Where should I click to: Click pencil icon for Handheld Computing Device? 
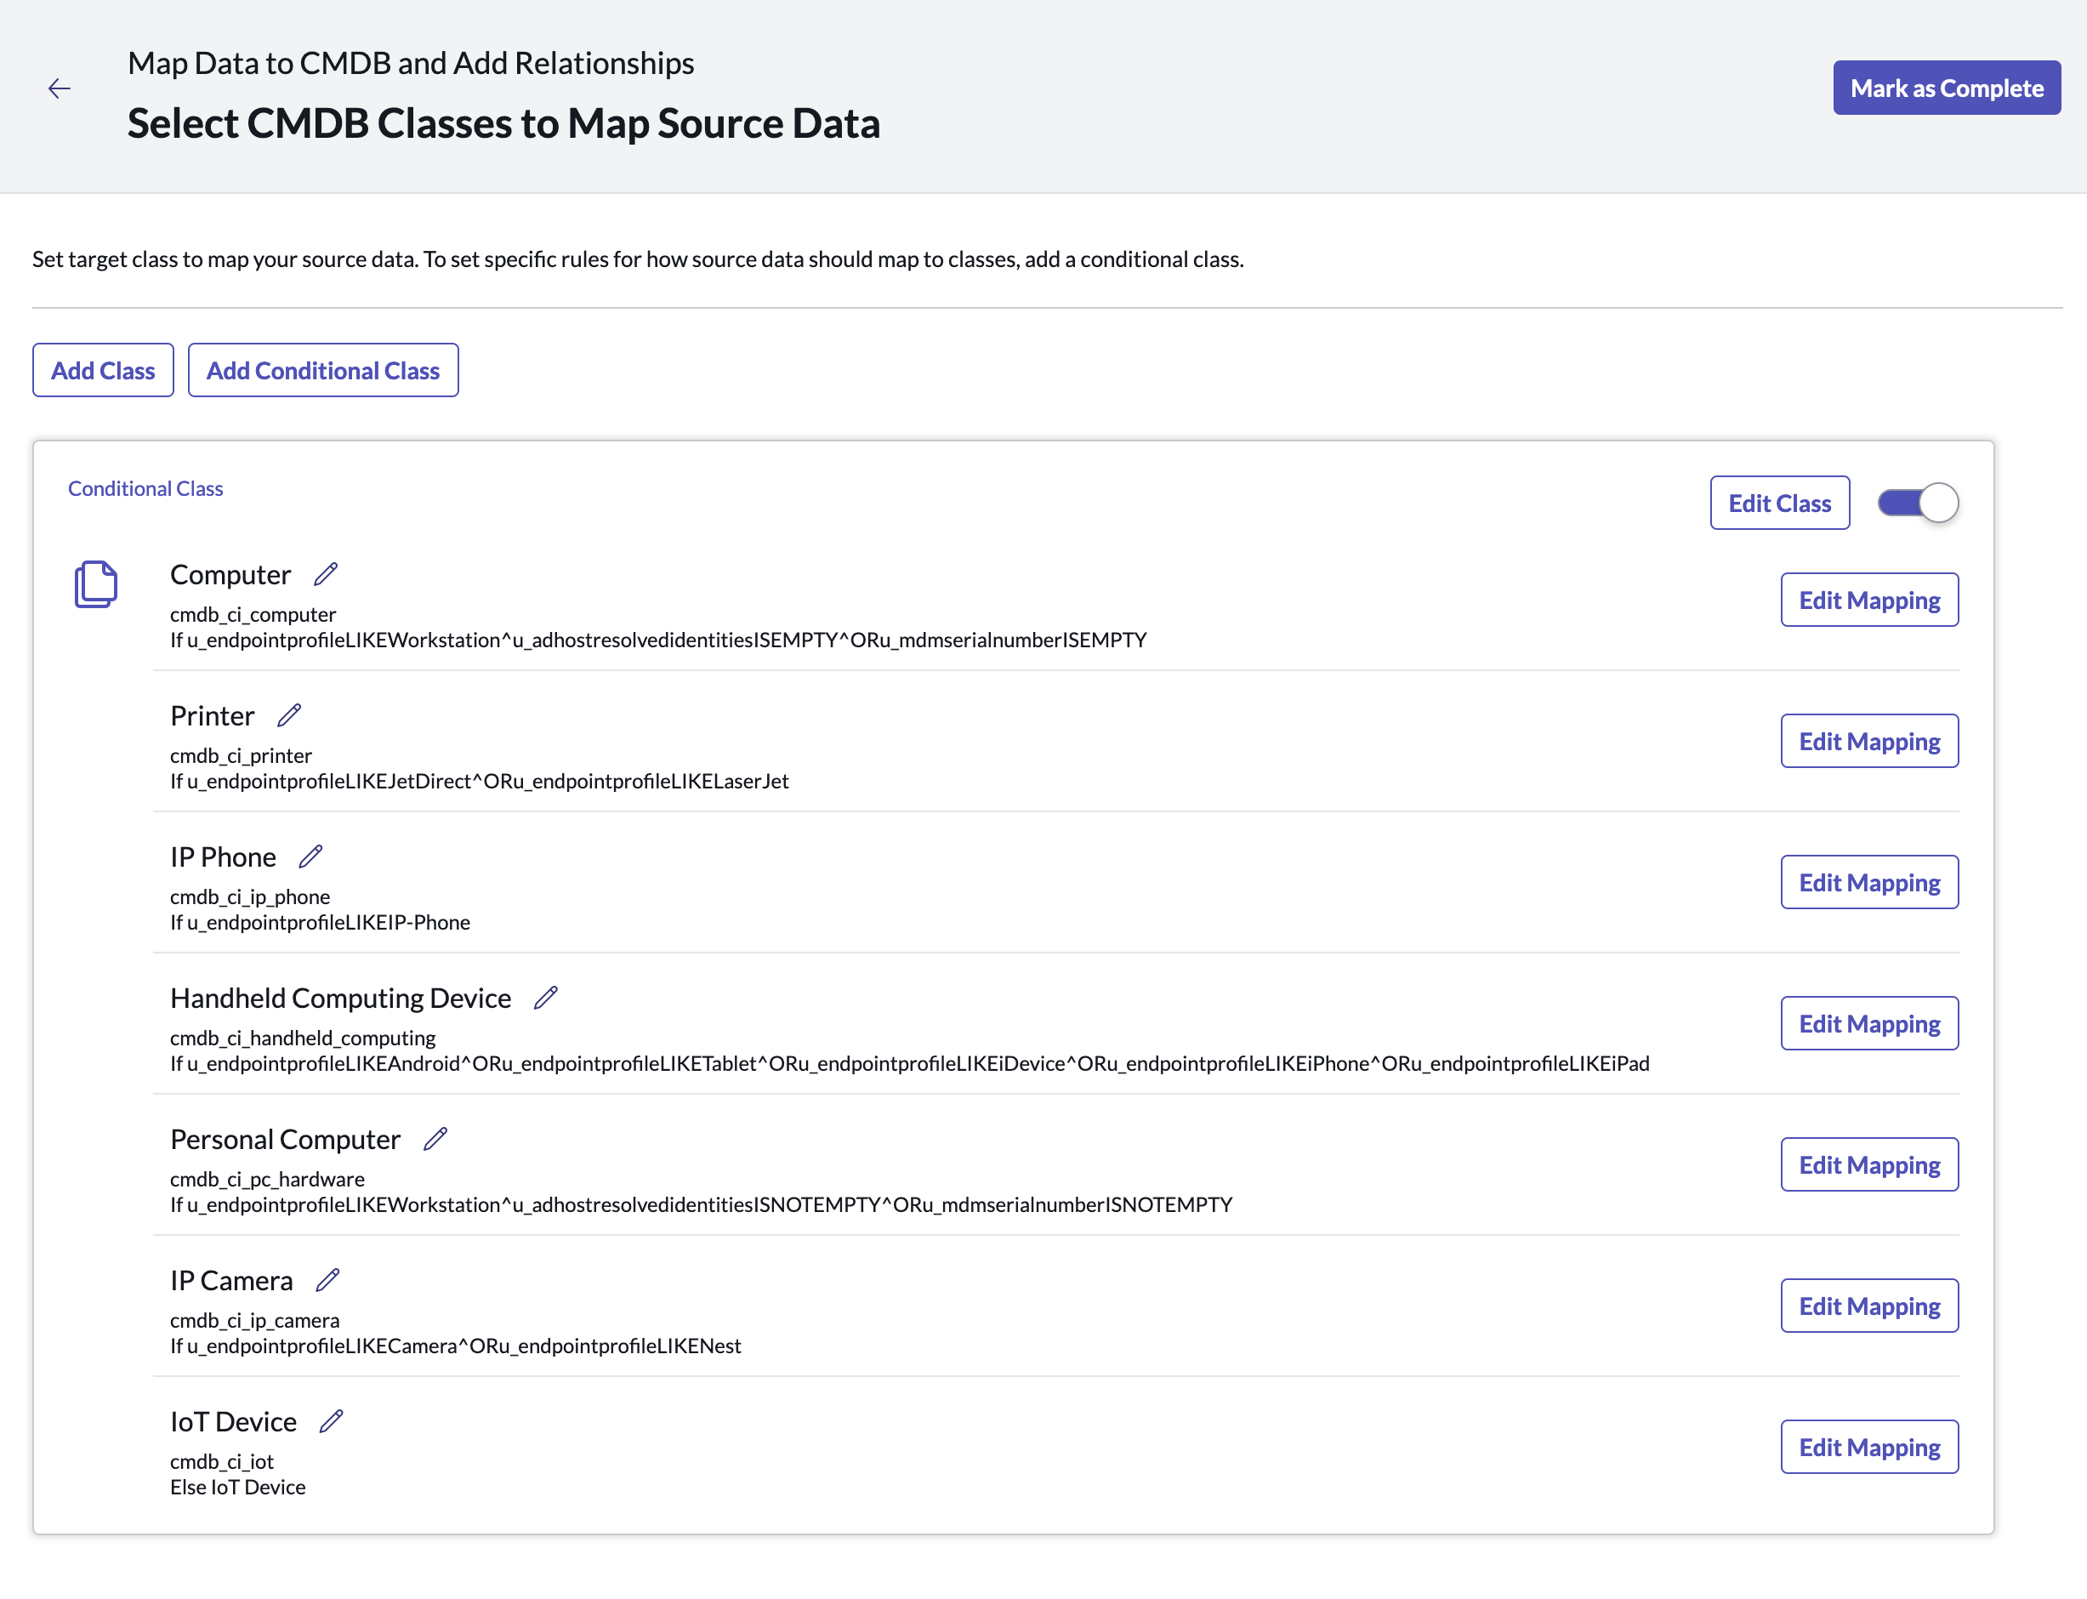pyautogui.click(x=545, y=998)
